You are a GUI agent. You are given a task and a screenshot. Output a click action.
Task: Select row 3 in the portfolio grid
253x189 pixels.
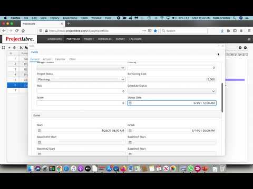[x=17, y=69]
